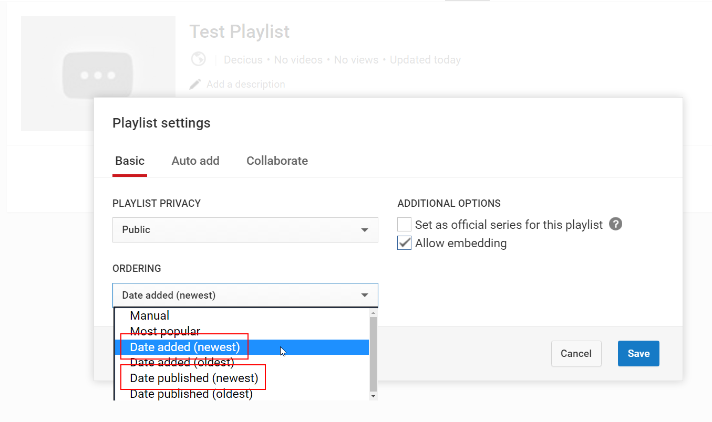This screenshot has height=422, width=712.
Task: Click the globe privacy icon under Test Playlist
Action: (198, 59)
